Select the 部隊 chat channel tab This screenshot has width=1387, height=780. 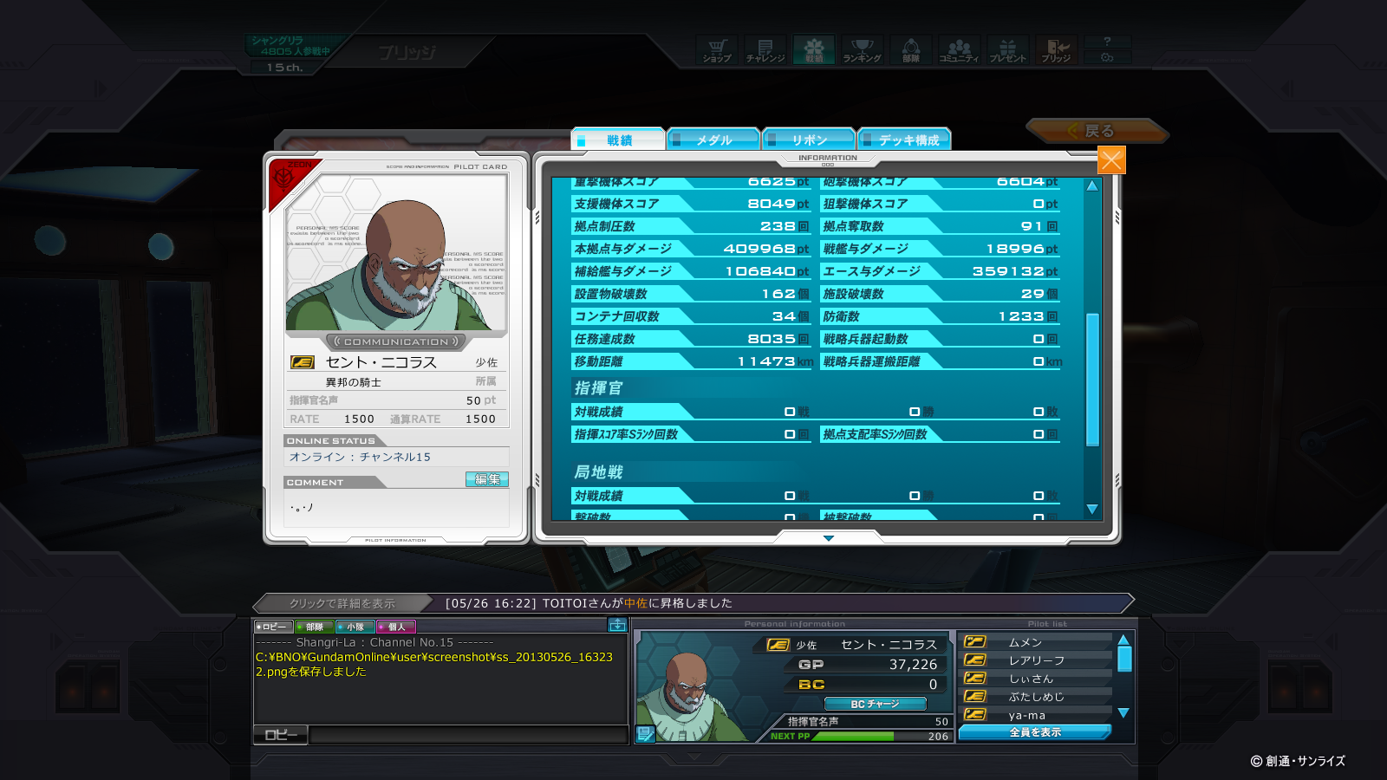point(314,627)
